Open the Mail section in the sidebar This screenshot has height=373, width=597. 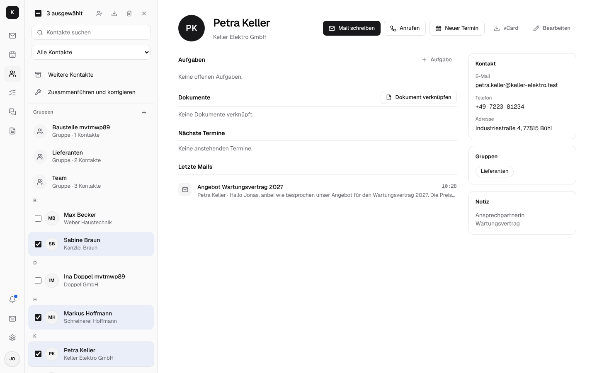pyautogui.click(x=12, y=36)
